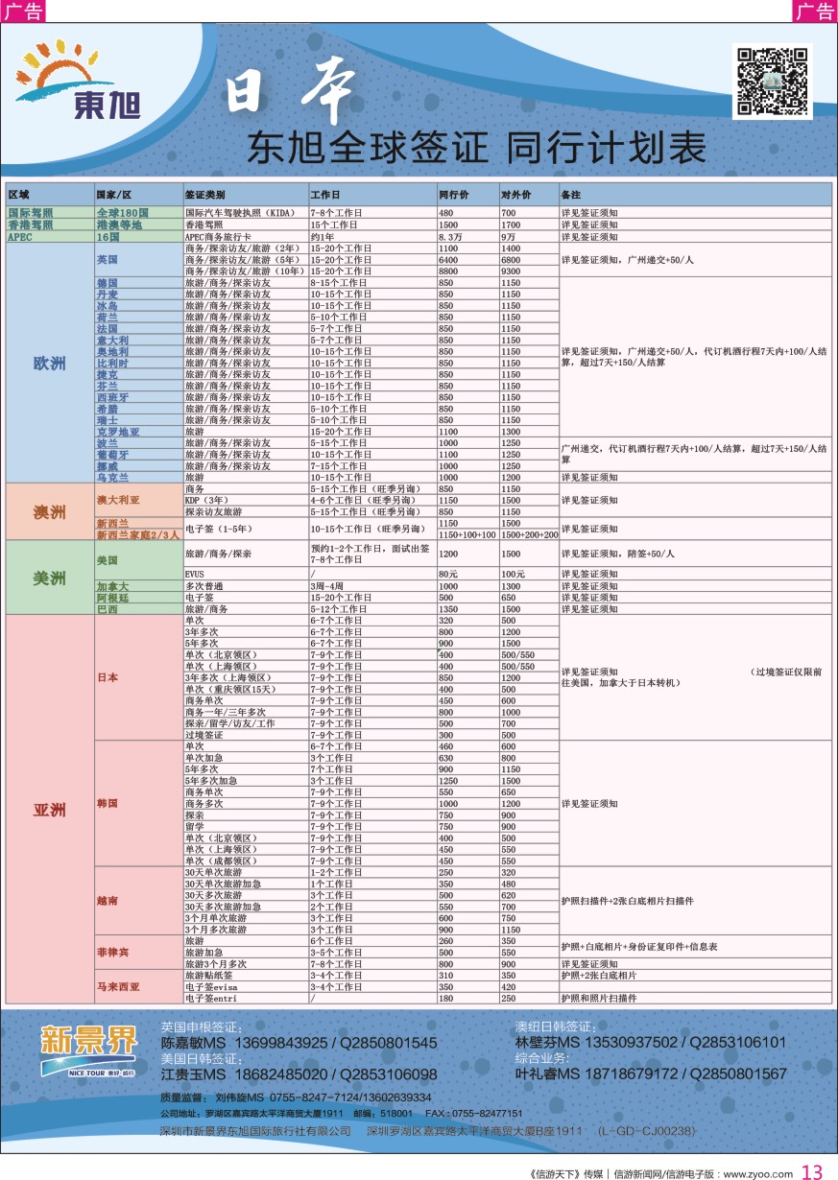Click the QR code image
The height and width of the screenshot is (1180, 838).
click(x=773, y=82)
